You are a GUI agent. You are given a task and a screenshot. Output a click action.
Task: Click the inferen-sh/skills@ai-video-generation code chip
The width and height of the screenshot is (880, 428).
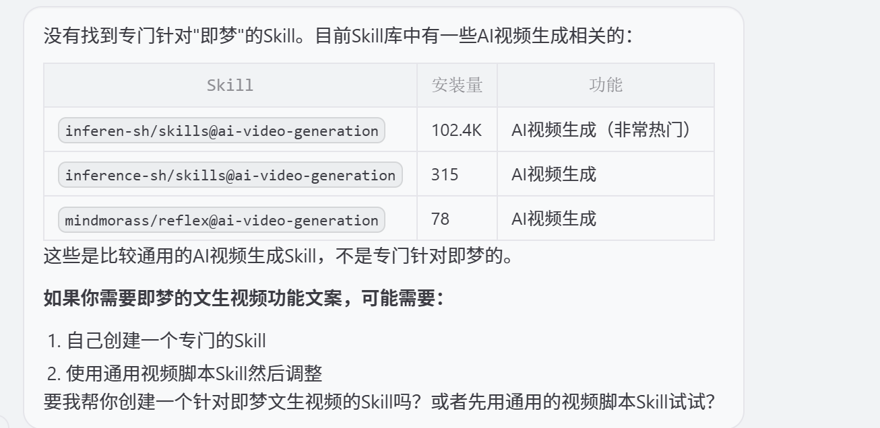point(222,131)
